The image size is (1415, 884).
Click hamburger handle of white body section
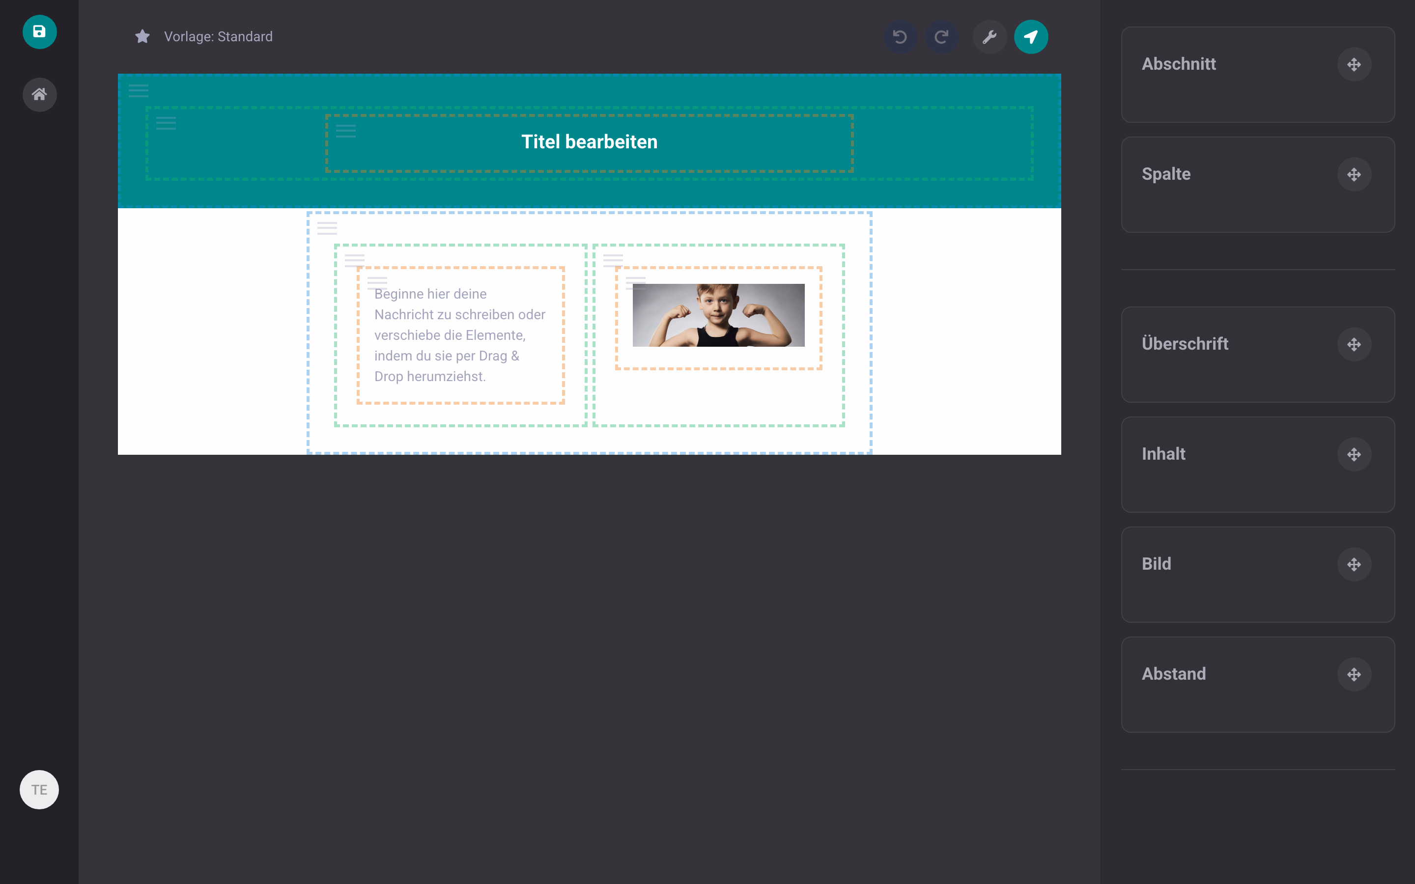coord(327,228)
